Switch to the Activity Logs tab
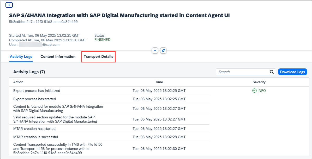The height and width of the screenshot is (159, 312). tap(21, 56)
